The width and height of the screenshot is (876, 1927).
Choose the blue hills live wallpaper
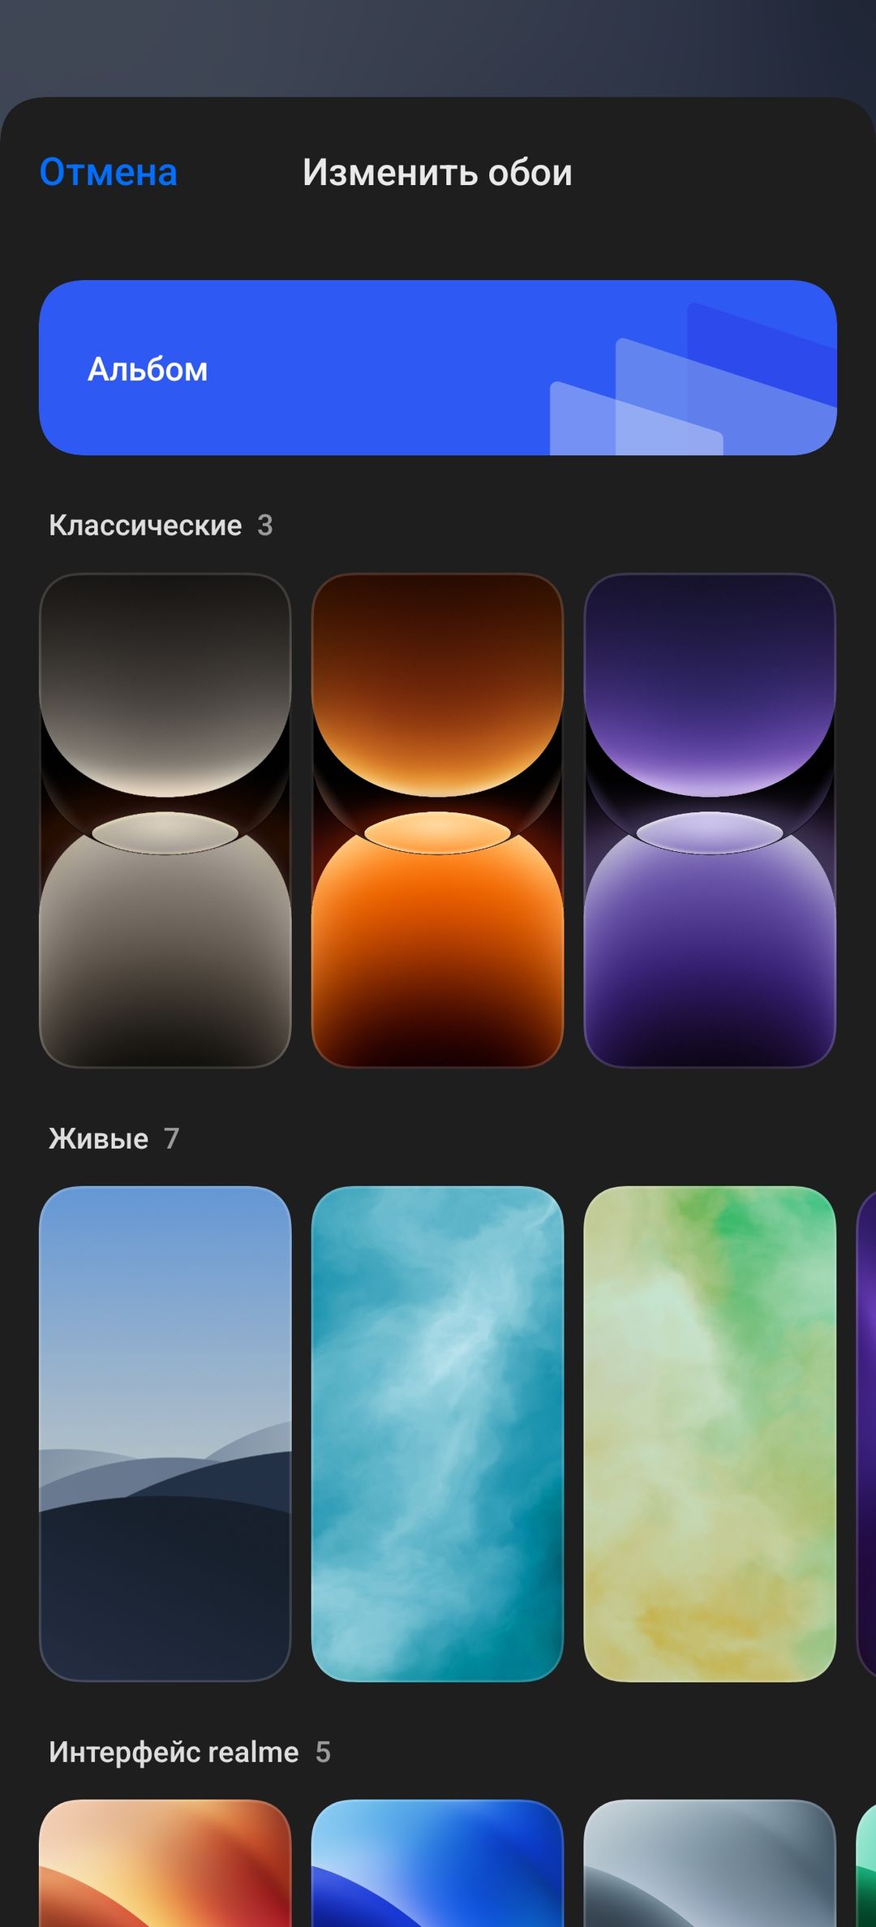(165, 1434)
